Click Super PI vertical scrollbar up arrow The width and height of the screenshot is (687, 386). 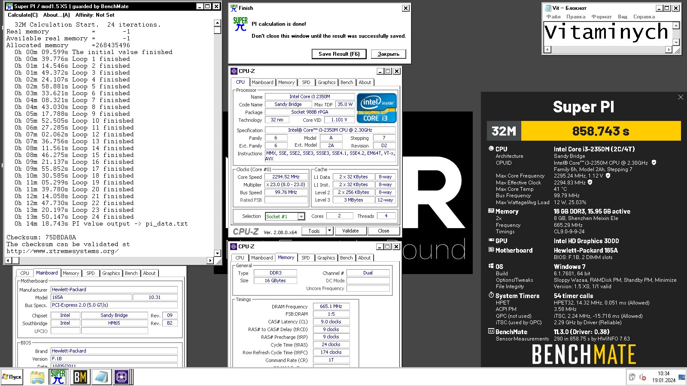pos(217,23)
